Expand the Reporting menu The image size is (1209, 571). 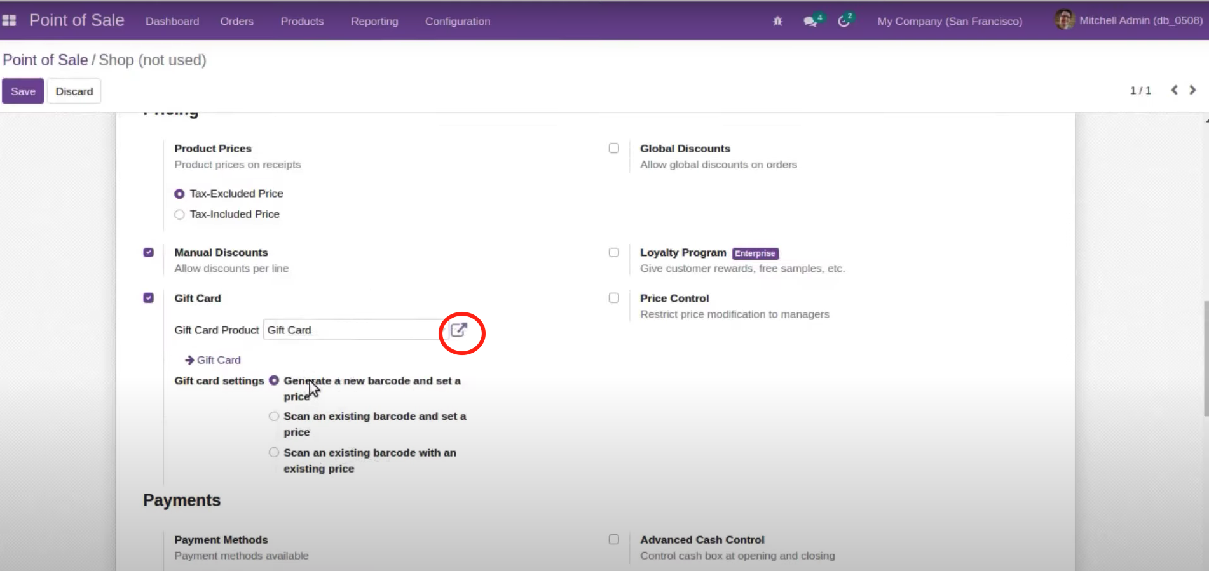[x=374, y=21]
